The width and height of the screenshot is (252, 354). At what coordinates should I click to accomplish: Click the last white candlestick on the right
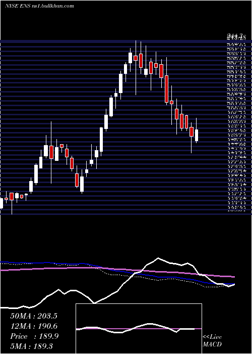tap(197, 135)
